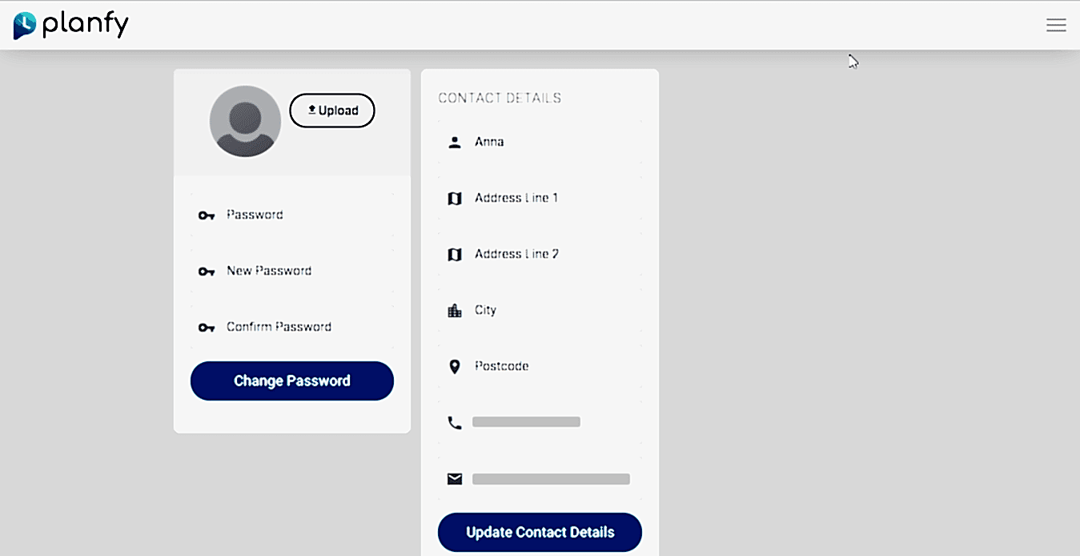Image resolution: width=1080 pixels, height=556 pixels.
Task: Click the name field containing Anna
Action: click(540, 142)
